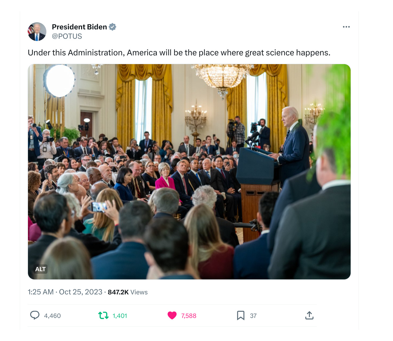This screenshot has width=393, height=341.
Task: Click the word Views beside 847.2K
Action: click(x=139, y=292)
